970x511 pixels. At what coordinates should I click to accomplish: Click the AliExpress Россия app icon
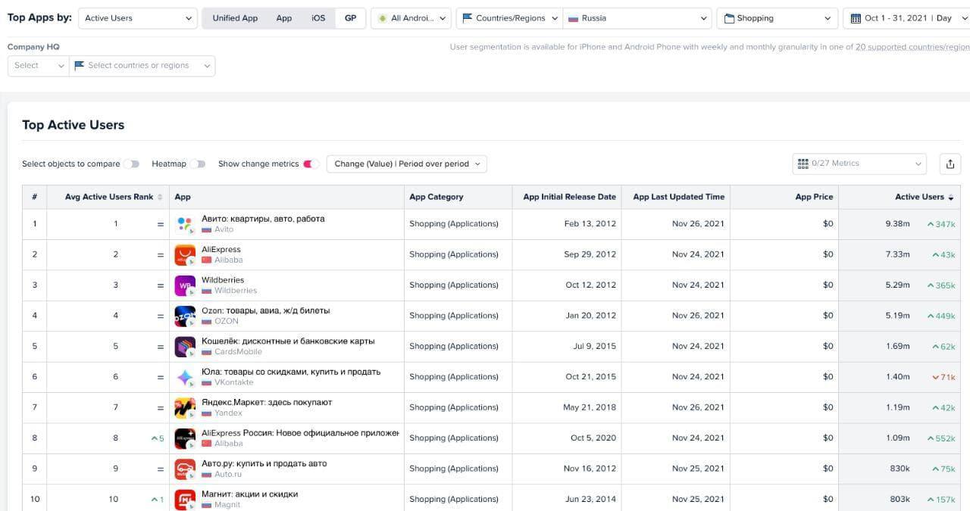[185, 438]
